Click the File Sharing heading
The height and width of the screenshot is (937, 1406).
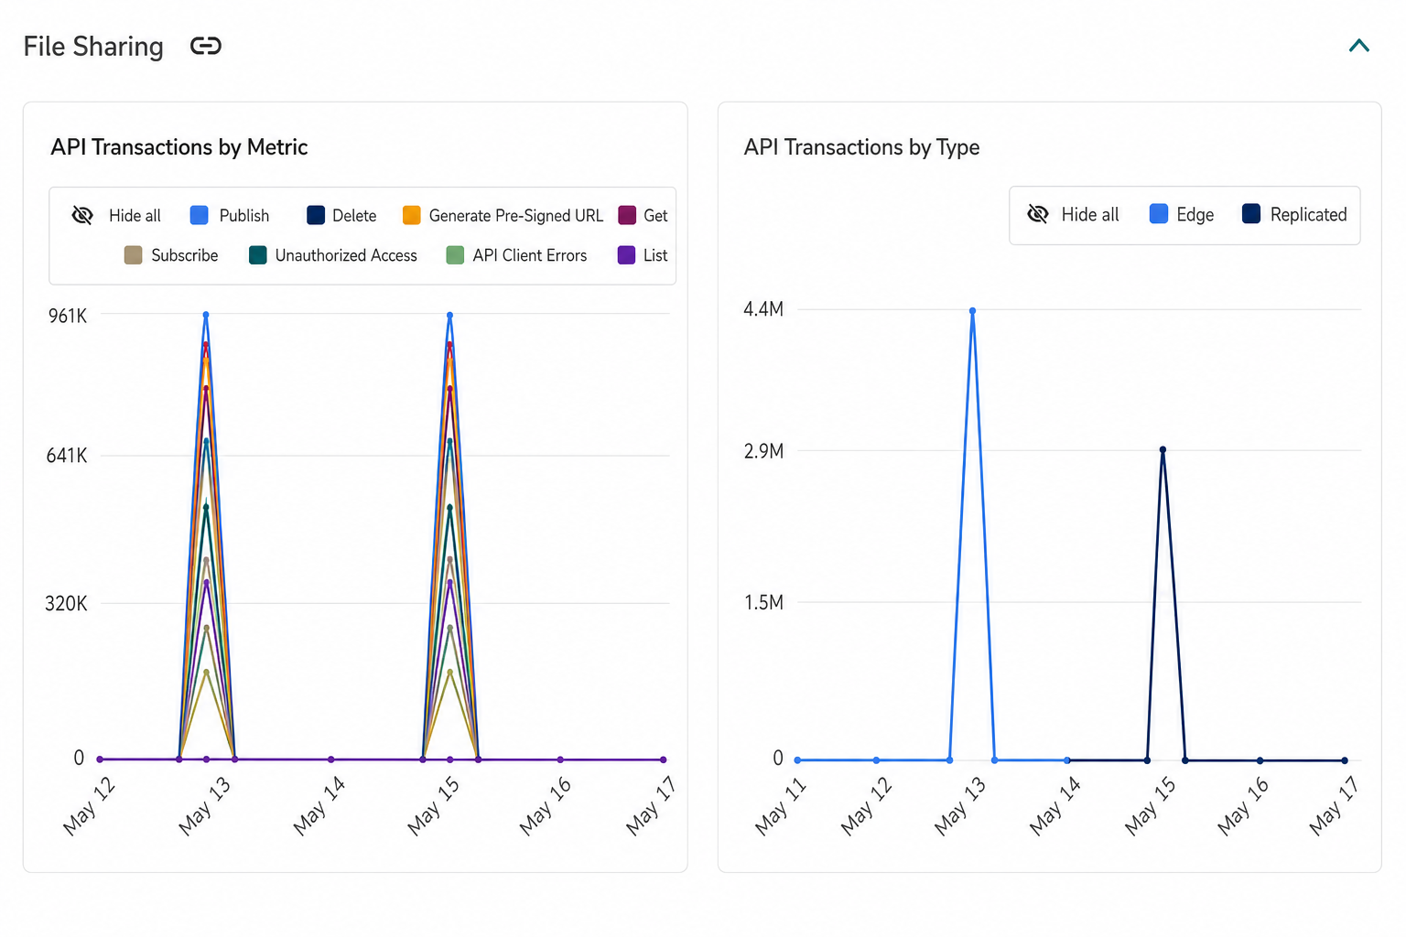pos(93,47)
